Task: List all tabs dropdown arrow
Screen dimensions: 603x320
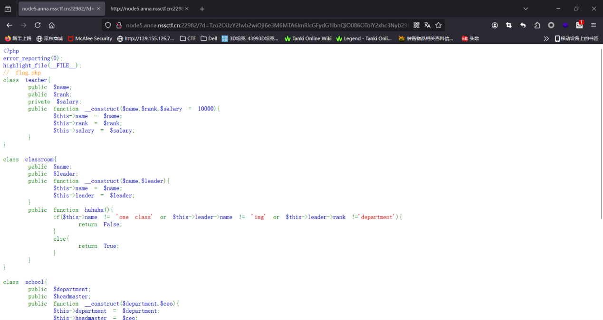Action: click(x=526, y=9)
